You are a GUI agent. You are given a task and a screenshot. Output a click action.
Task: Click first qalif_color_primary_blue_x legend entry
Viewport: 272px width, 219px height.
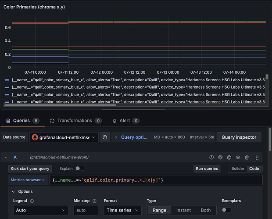(138, 80)
